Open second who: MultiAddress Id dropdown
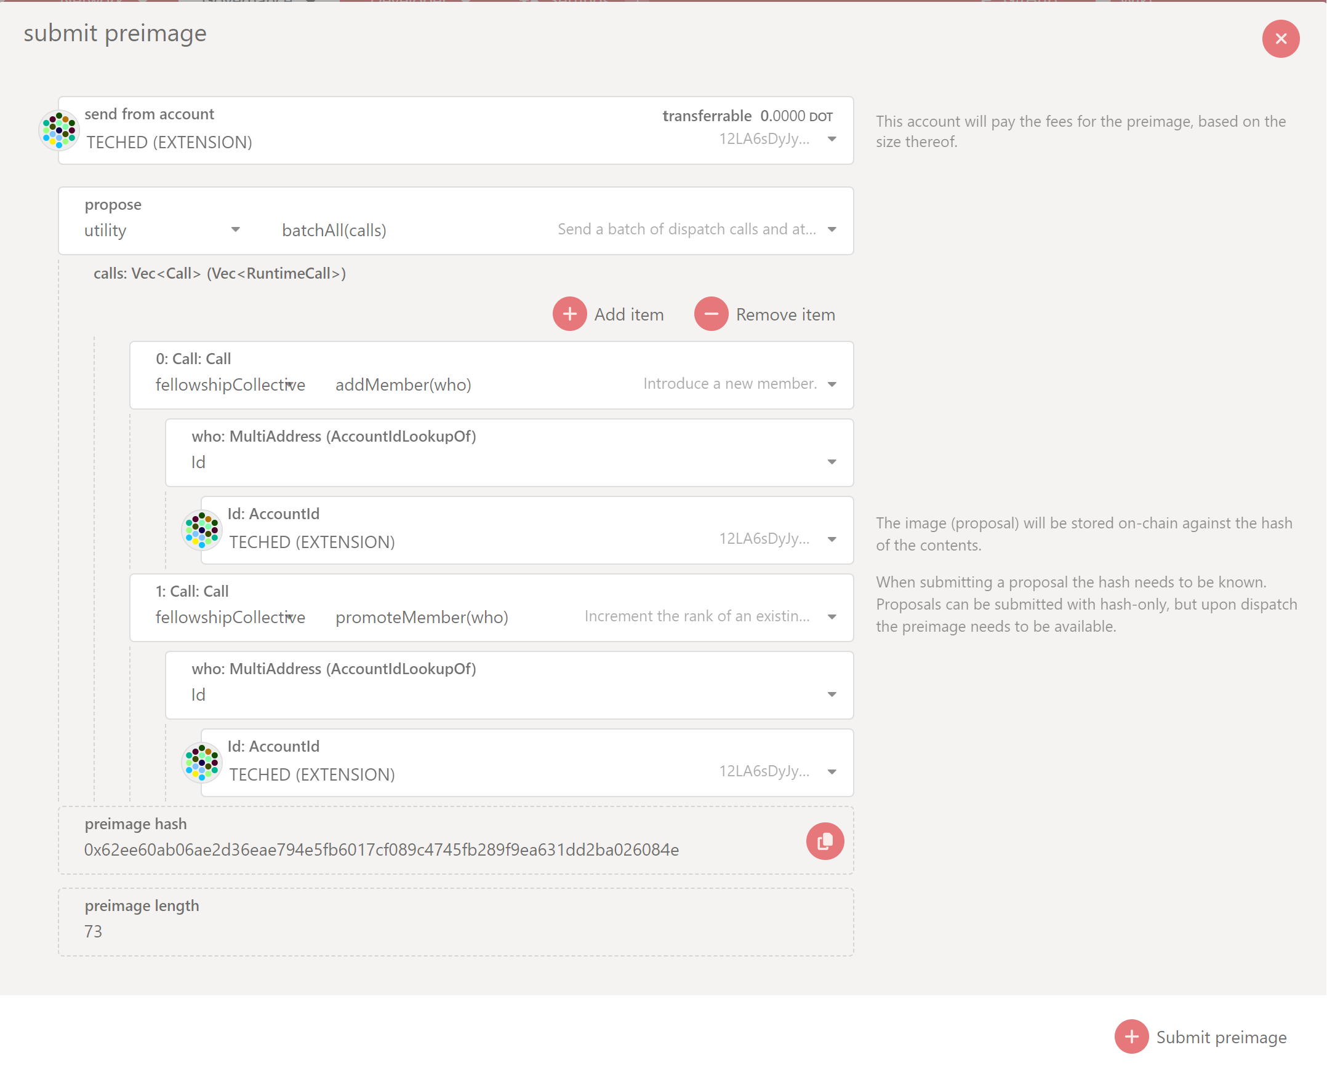1327x1074 pixels. coord(832,694)
